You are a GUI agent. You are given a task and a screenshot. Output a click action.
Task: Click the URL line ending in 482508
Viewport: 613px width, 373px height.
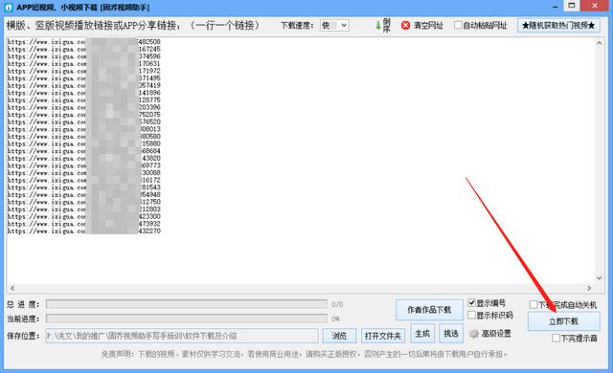(83, 42)
